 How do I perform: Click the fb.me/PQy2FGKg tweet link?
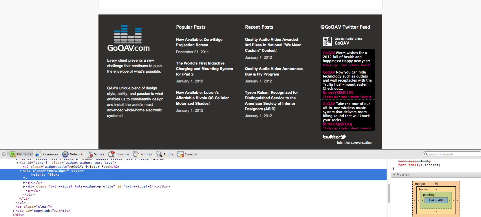pos(337,124)
